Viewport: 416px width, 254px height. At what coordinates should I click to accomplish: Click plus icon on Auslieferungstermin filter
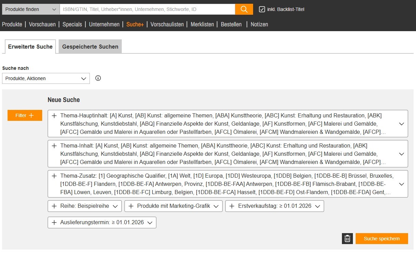coord(54,223)
